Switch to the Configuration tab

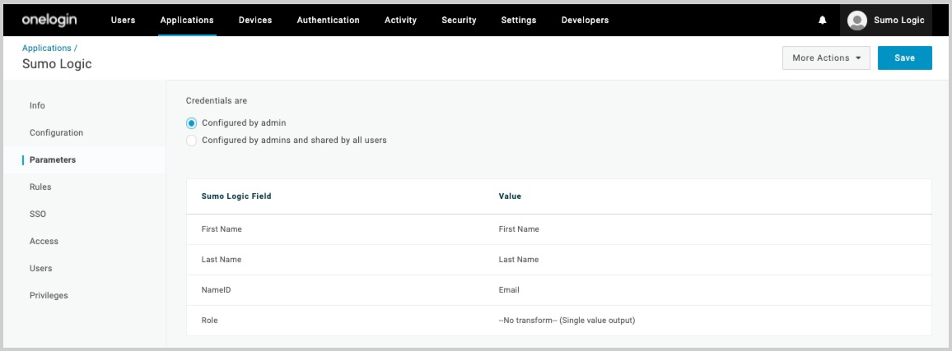pyautogui.click(x=56, y=132)
